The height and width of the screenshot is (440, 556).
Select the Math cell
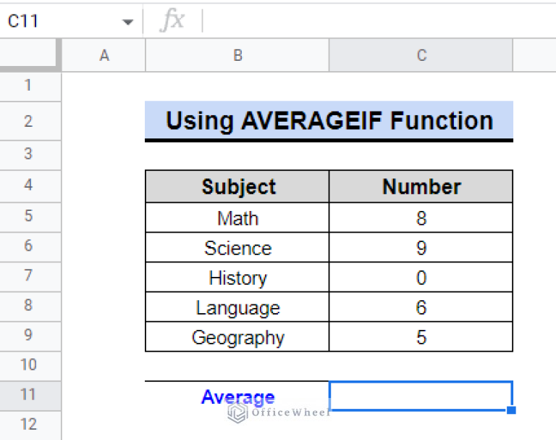[237, 217]
